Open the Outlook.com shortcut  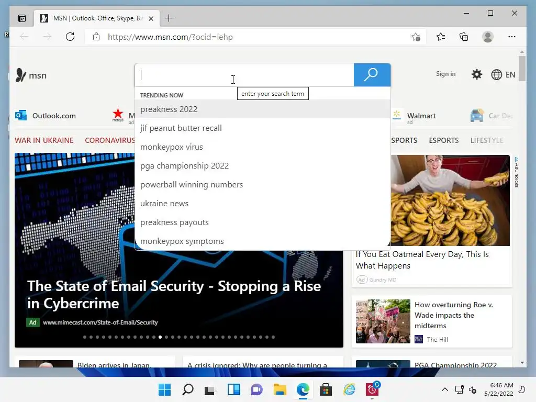[46, 116]
